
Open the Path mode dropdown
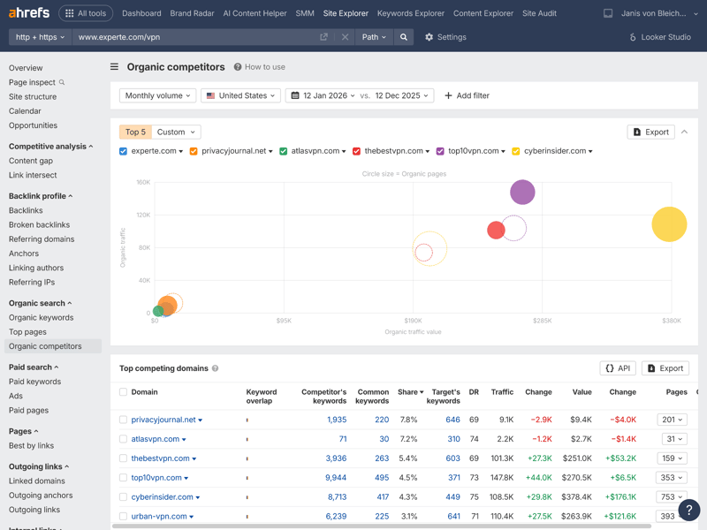coord(374,37)
